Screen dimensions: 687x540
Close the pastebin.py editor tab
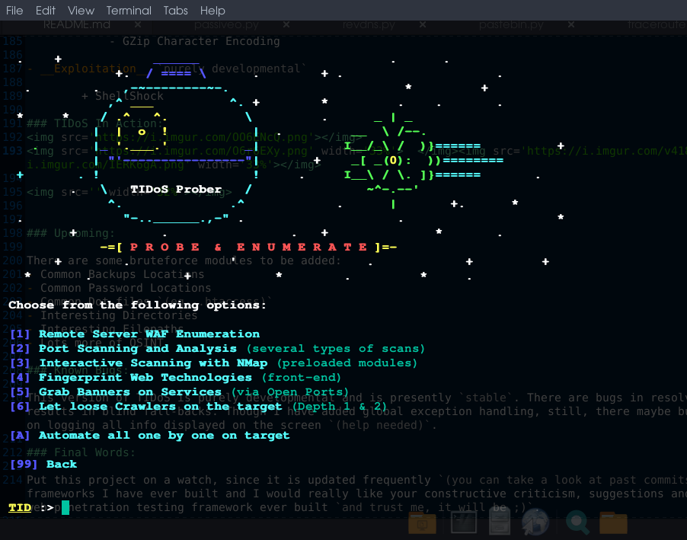pos(571,24)
